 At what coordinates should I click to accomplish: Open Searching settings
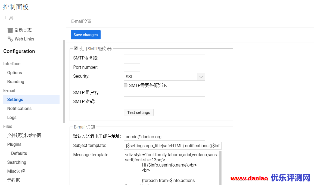click(x=17, y=162)
